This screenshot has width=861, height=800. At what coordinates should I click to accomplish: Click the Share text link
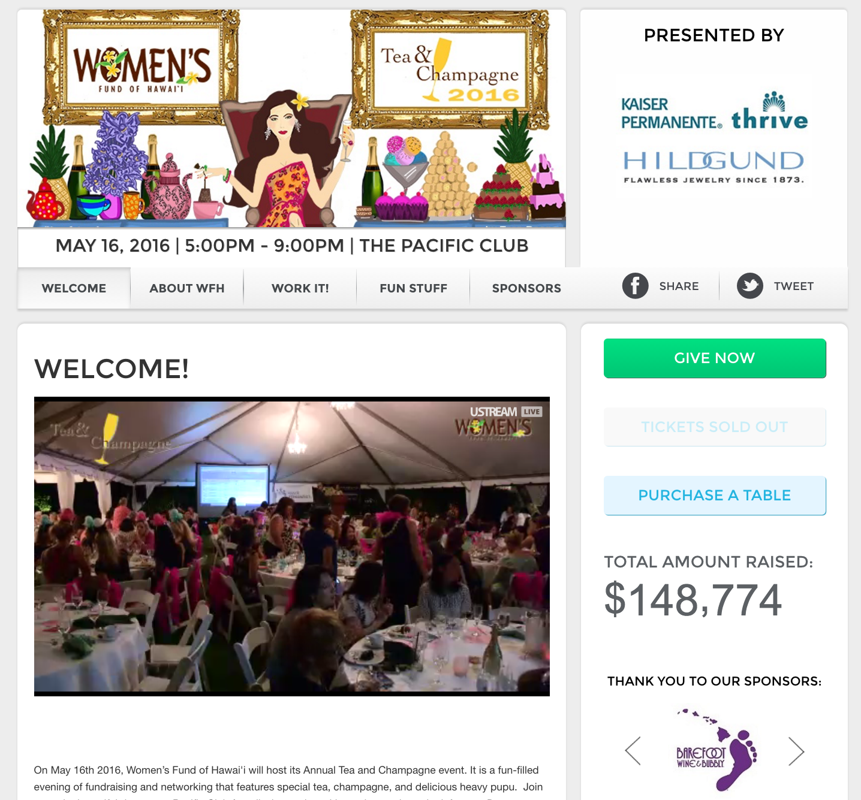679,286
